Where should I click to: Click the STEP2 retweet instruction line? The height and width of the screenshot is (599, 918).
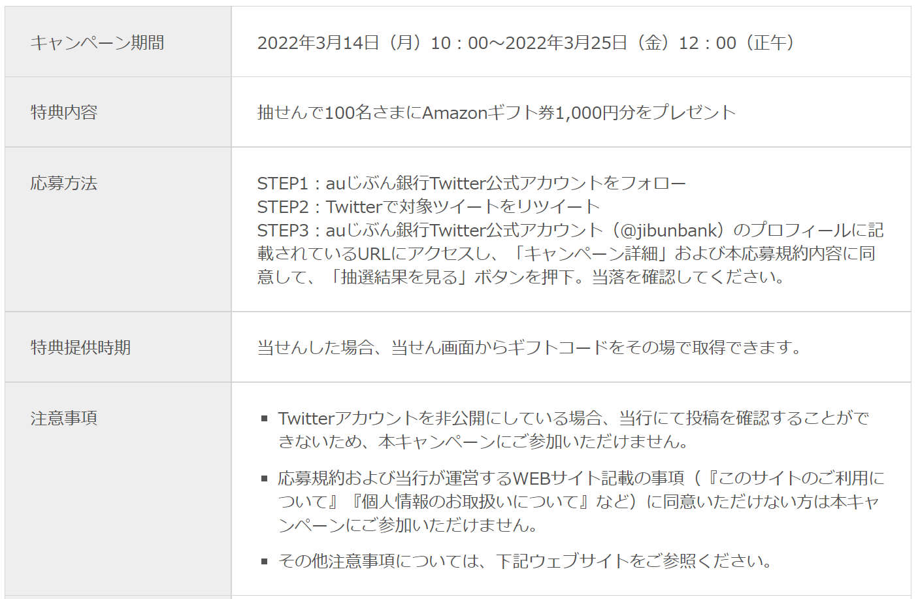(x=428, y=207)
